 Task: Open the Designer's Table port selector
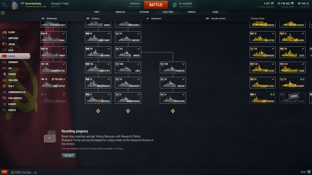60,5
